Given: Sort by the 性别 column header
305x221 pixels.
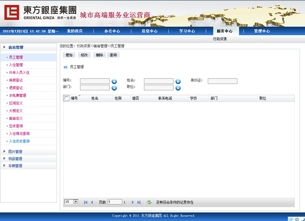Looking at the screenshot, I should [x=121, y=98].
